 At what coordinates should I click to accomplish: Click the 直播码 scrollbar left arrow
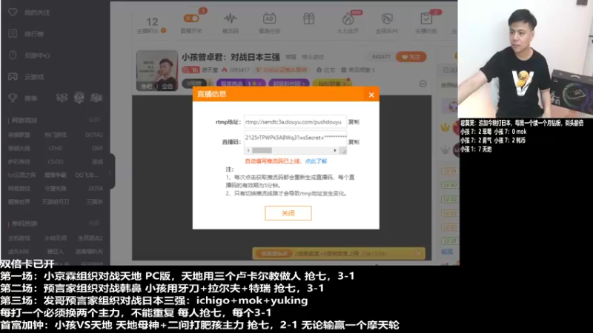pyautogui.click(x=248, y=150)
